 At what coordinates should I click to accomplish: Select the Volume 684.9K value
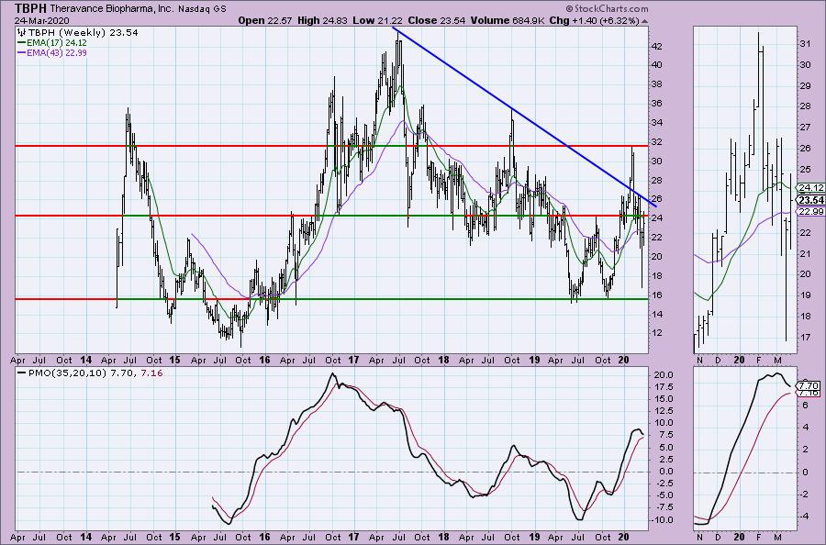pyautogui.click(x=508, y=20)
